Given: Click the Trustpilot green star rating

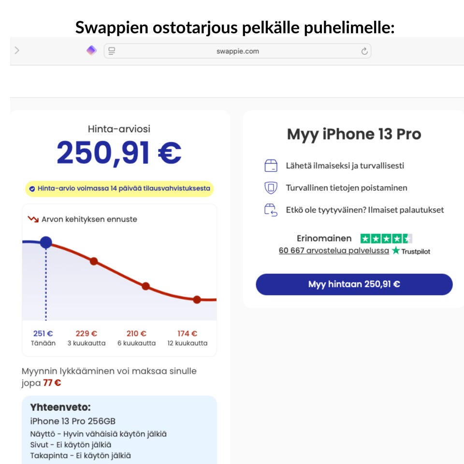Looking at the screenshot, I should pyautogui.click(x=386, y=238).
